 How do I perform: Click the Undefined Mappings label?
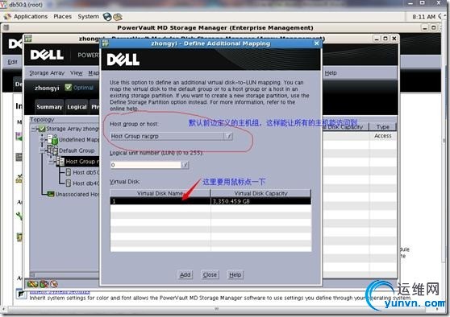[79, 139]
